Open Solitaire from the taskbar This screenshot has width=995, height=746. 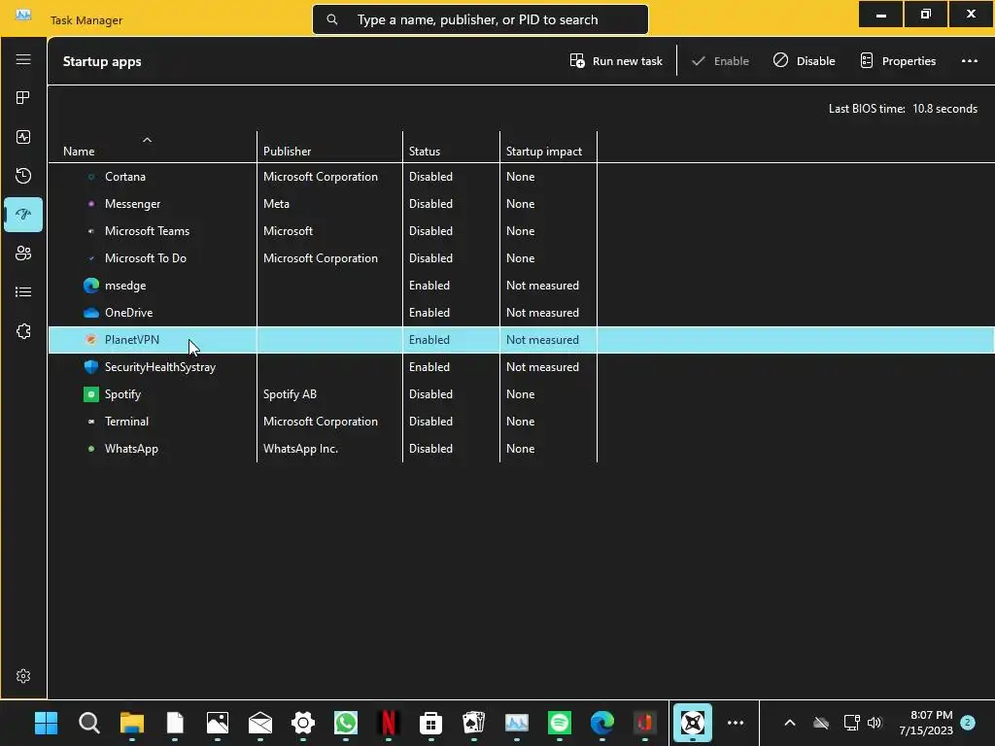pyautogui.click(x=474, y=723)
